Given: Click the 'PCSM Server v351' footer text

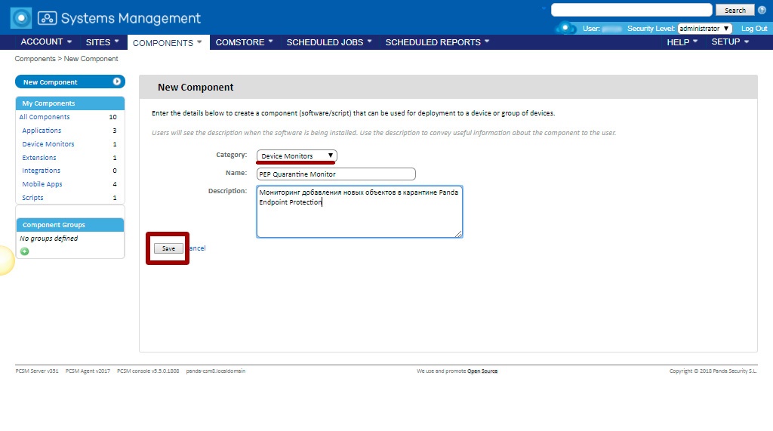Looking at the screenshot, I should click(37, 371).
